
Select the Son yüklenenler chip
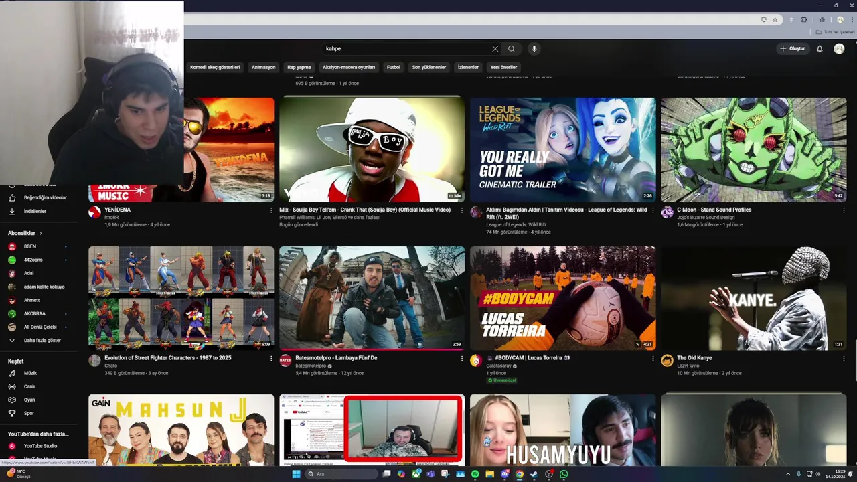(x=429, y=67)
